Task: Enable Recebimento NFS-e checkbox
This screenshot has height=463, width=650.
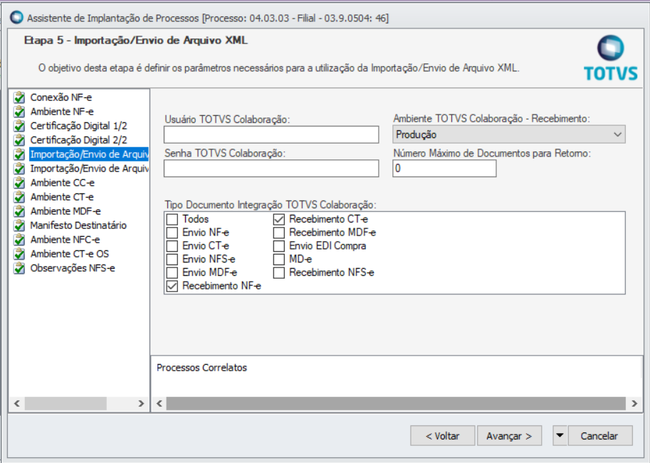Action: (x=279, y=272)
